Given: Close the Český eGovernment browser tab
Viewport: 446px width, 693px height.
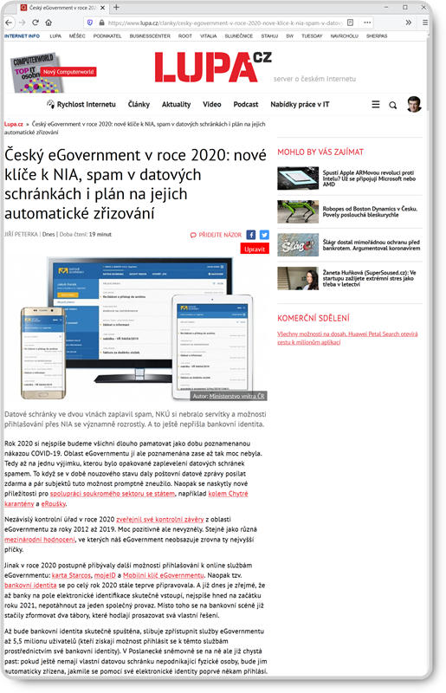Looking at the screenshot, I should tap(102, 8).
